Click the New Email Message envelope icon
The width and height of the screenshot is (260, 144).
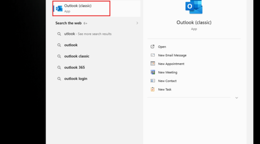click(152, 55)
